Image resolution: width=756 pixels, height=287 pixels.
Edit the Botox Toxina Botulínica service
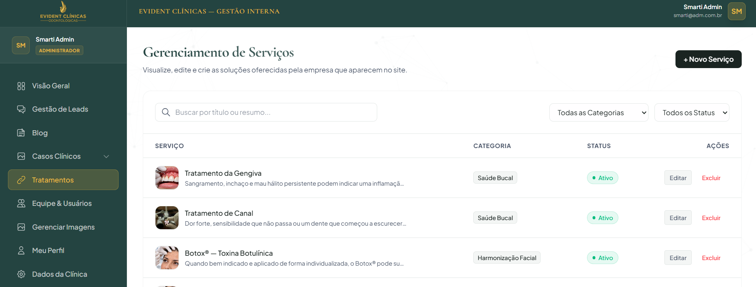click(678, 258)
